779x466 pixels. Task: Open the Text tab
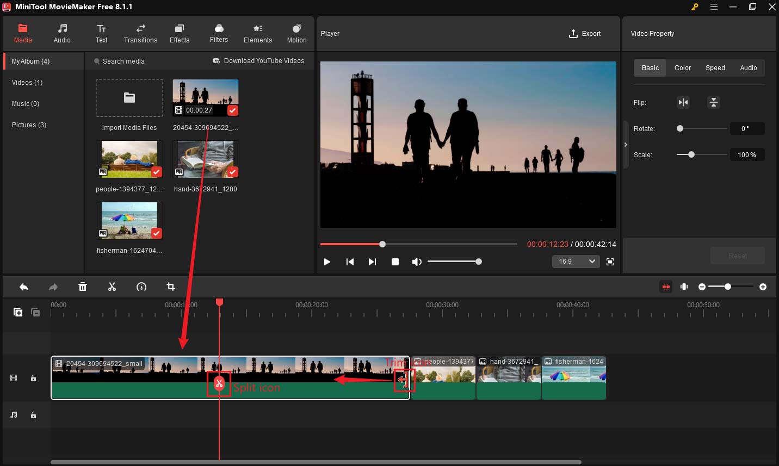click(101, 33)
